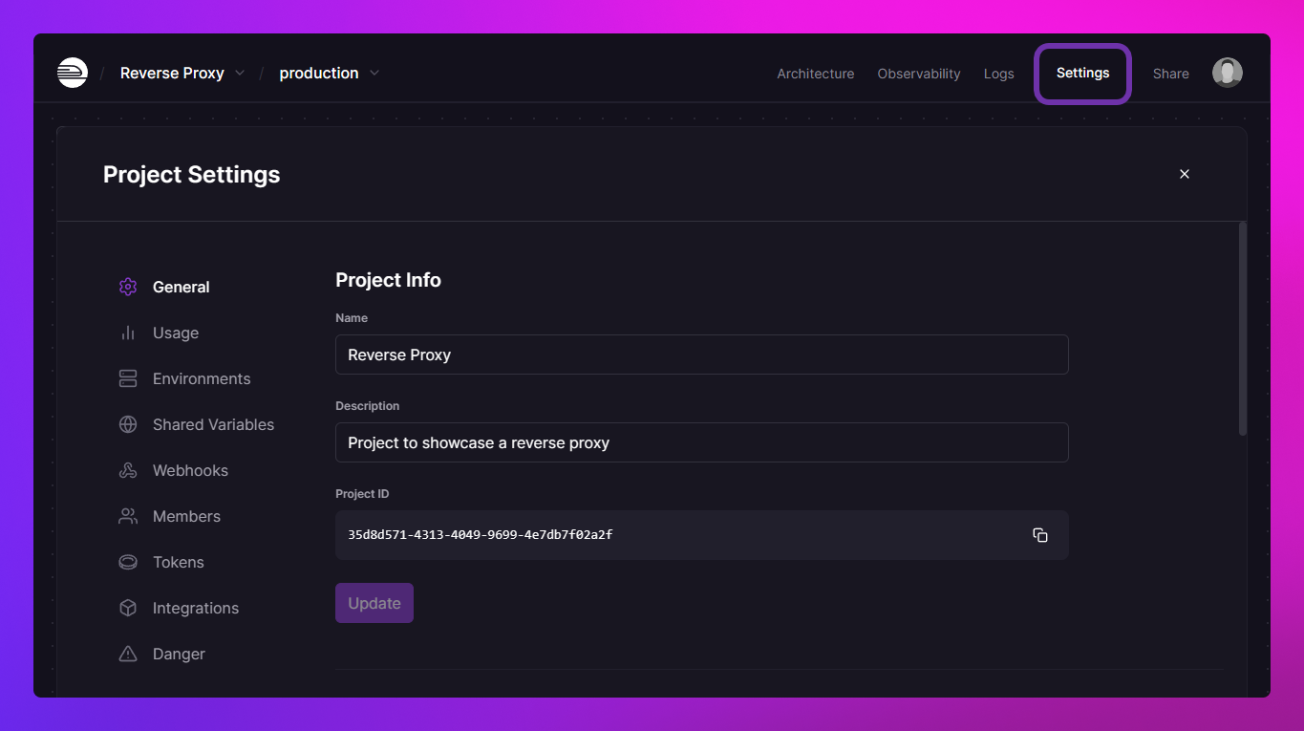The image size is (1304, 731).
Task: Open the Tokens settings section
Action: point(179,562)
